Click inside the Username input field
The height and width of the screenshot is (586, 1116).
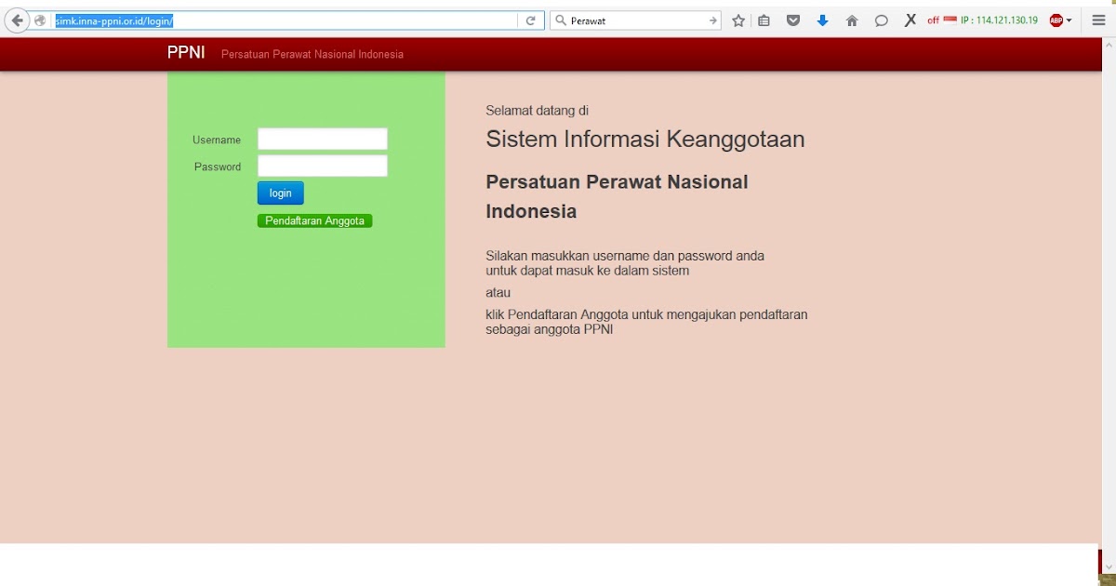(322, 139)
